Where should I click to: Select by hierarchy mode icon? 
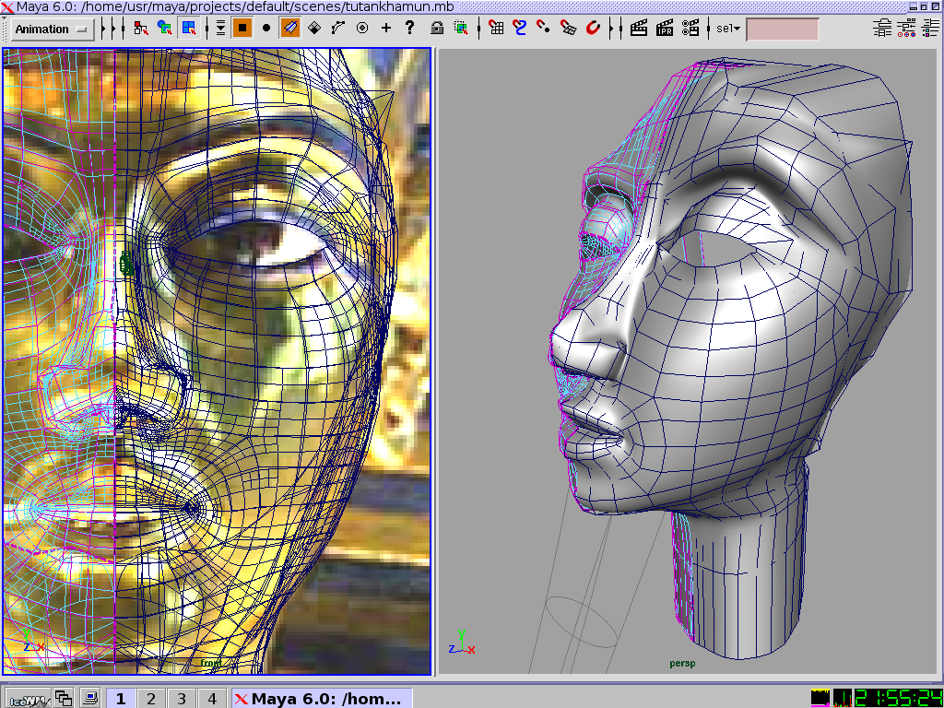pos(141,28)
